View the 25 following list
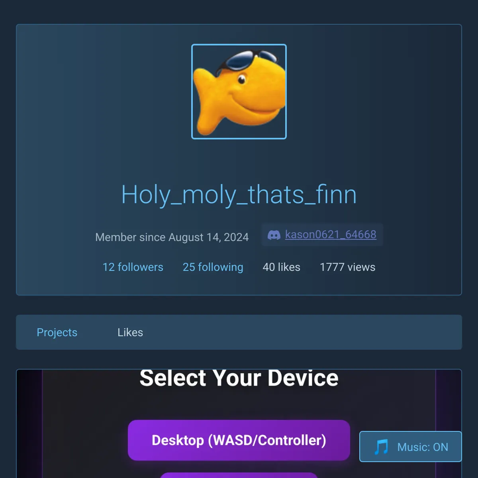The width and height of the screenshot is (478, 478). [x=213, y=267]
